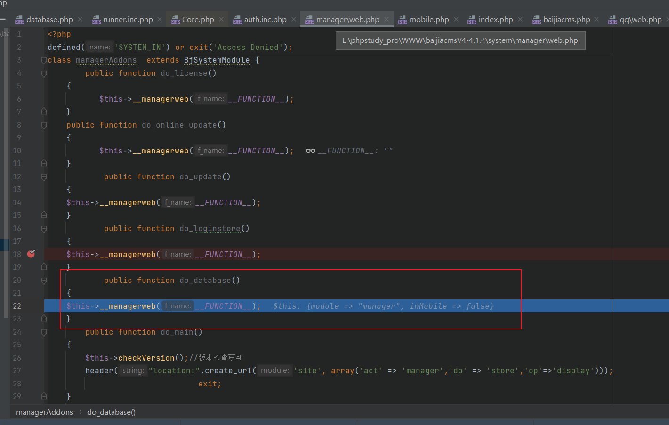Remove the breakpoint on line 18

(x=31, y=254)
